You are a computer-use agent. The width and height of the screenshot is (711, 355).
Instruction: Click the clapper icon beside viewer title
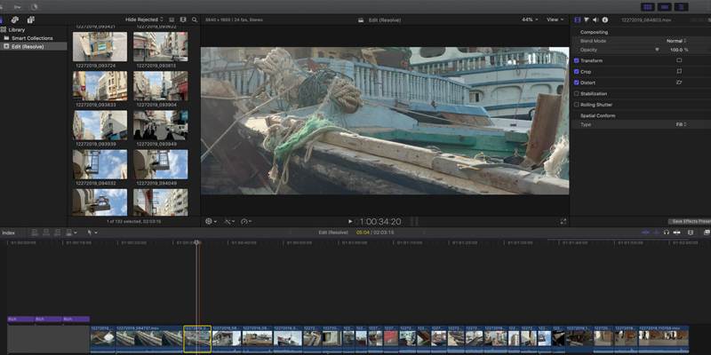tap(361, 20)
